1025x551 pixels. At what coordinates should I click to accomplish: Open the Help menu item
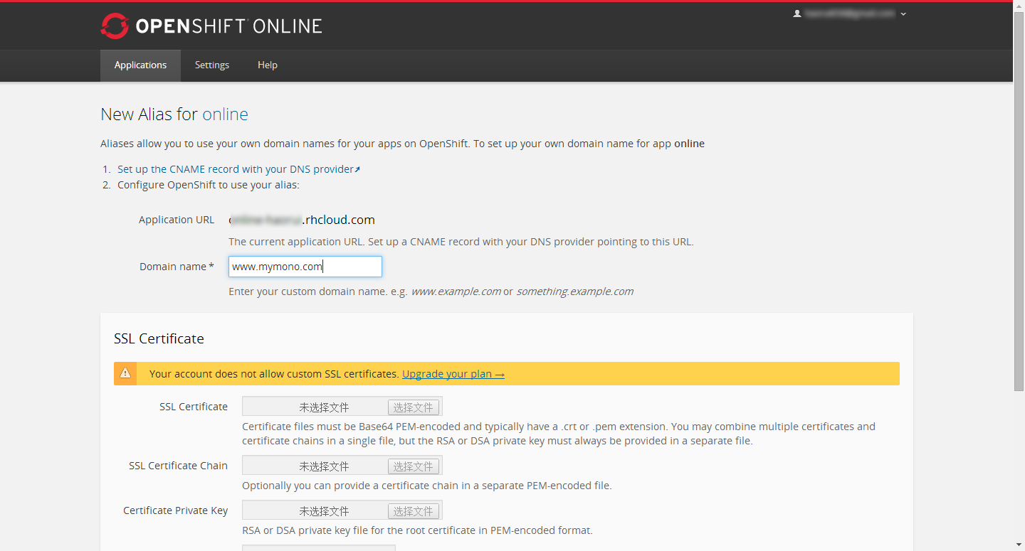(268, 65)
